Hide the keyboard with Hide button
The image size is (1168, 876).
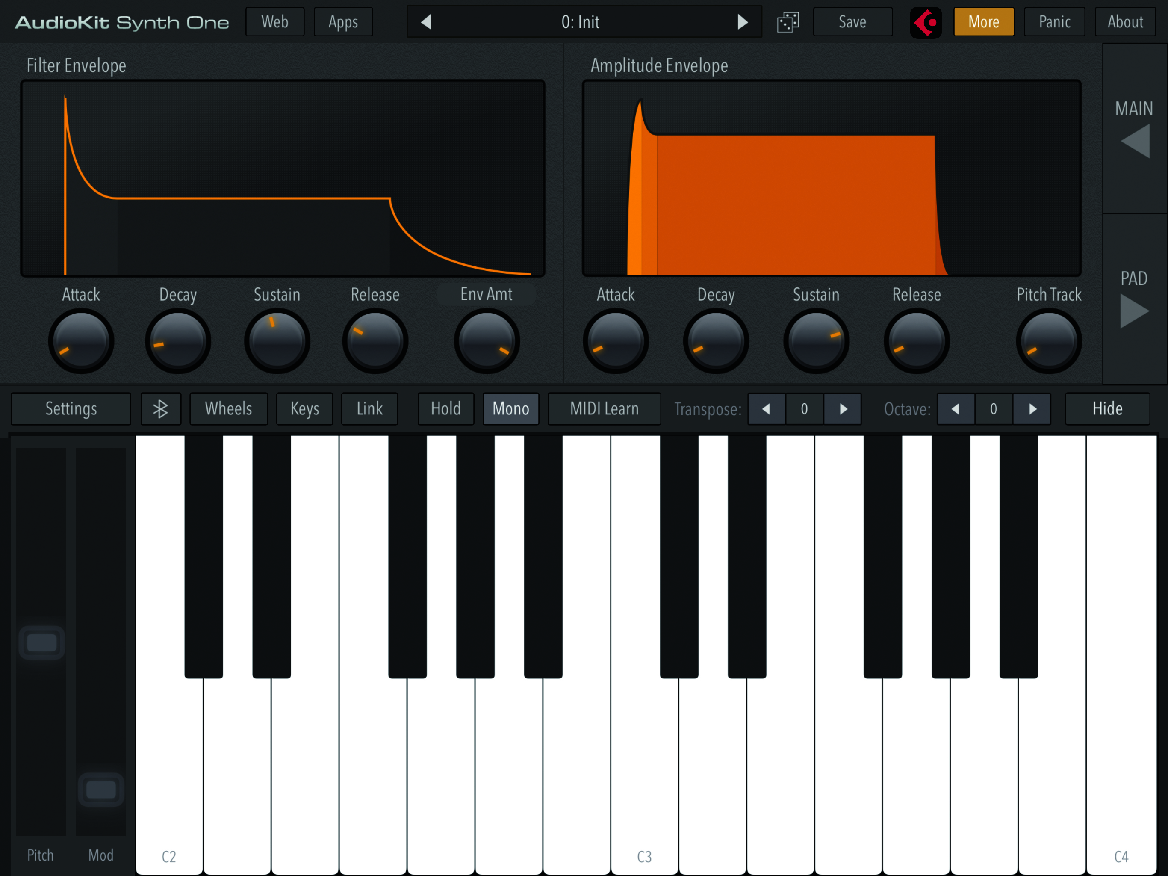tap(1107, 408)
